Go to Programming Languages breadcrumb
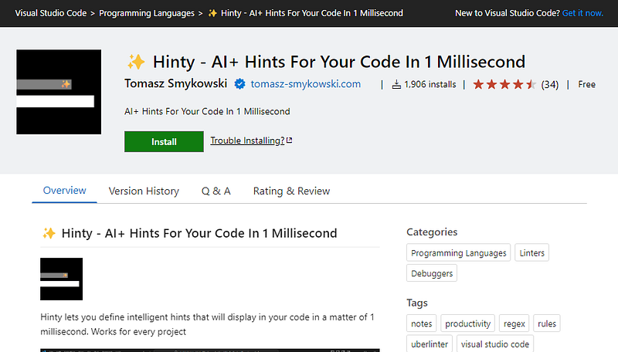Image resolution: width=618 pixels, height=352 pixels. click(147, 13)
